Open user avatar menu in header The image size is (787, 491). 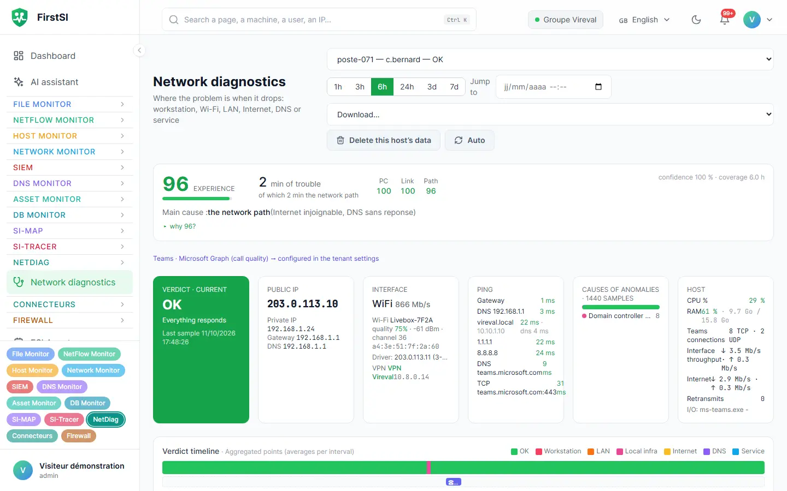click(757, 20)
